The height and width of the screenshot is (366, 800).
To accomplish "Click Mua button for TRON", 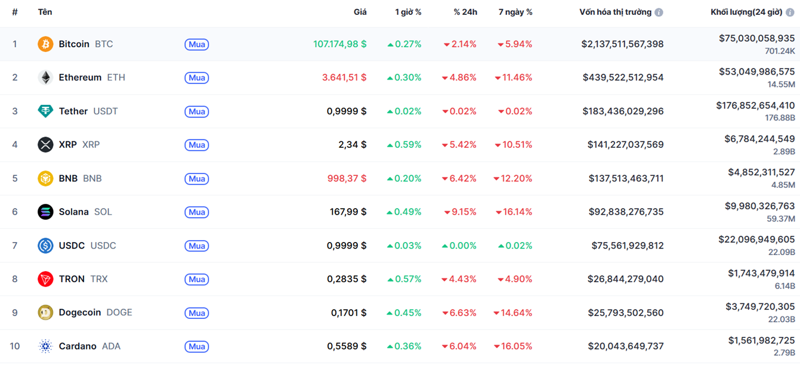I will tap(196, 279).
